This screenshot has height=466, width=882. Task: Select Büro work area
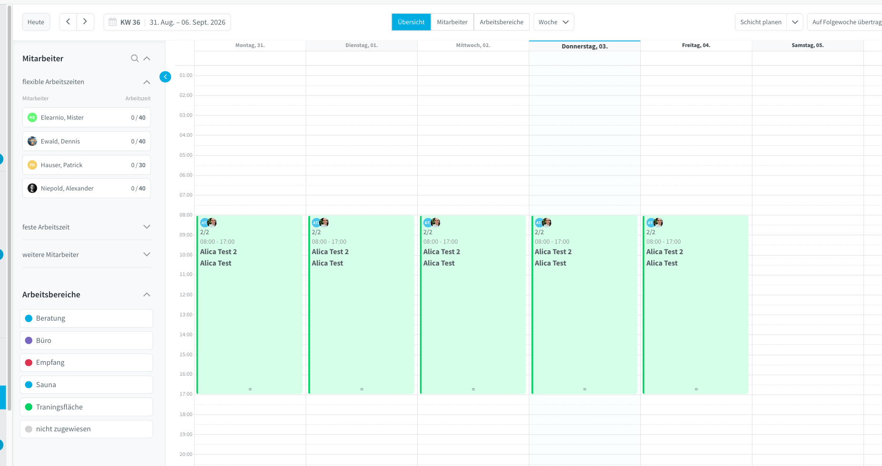click(86, 341)
